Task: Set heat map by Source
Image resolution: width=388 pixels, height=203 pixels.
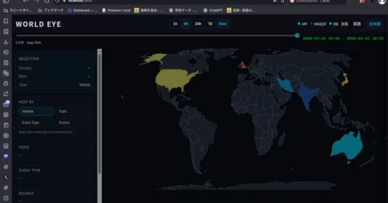Action: pos(73,123)
